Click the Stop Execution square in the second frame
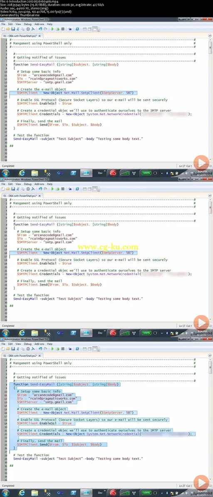 pyautogui.click(x=62, y=189)
